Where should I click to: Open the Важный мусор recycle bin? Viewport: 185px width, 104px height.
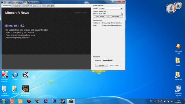(178, 91)
